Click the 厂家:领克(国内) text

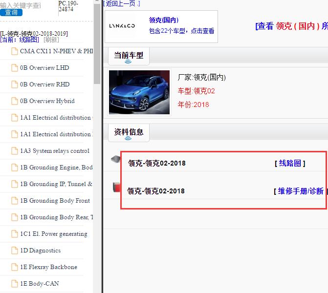pyautogui.click(x=202, y=77)
